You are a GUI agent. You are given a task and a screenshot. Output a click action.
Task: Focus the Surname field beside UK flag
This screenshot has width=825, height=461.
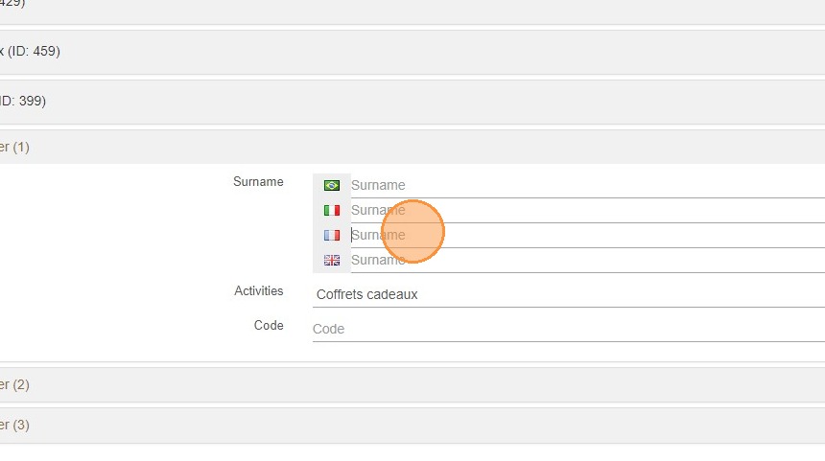[x=588, y=260]
